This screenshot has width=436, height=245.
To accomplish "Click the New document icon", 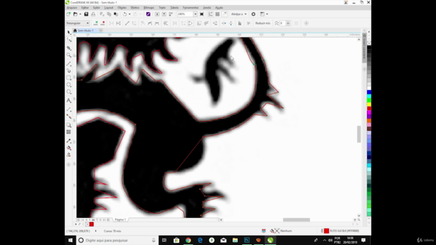I will (69, 14).
